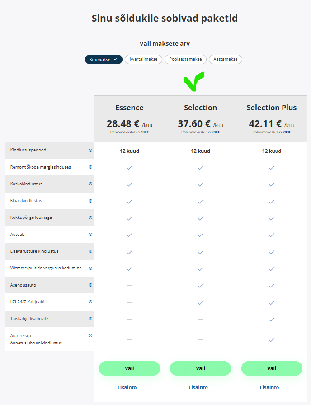The width and height of the screenshot is (311, 405).
Task: Select the Aastamakse payment option
Action: pyautogui.click(x=226, y=60)
